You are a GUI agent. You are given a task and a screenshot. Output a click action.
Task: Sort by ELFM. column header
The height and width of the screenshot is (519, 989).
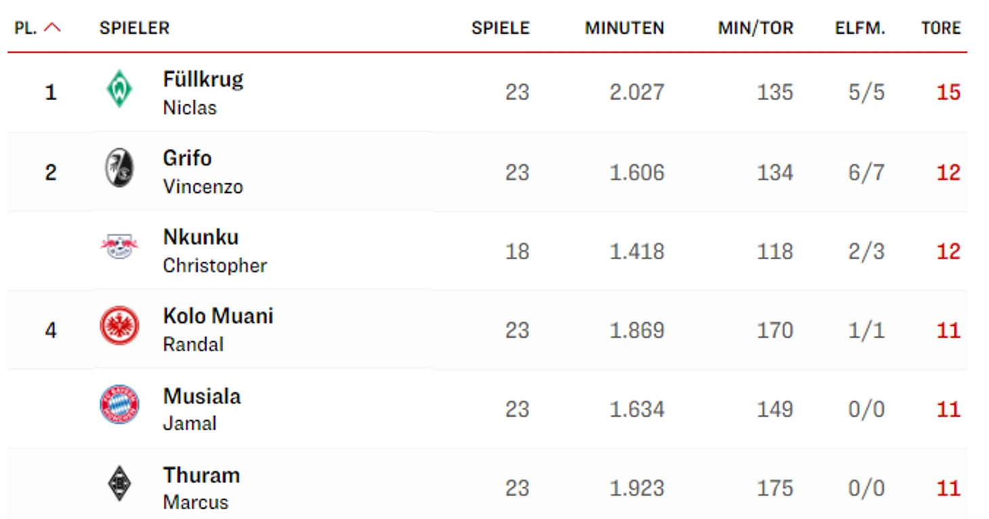(860, 28)
